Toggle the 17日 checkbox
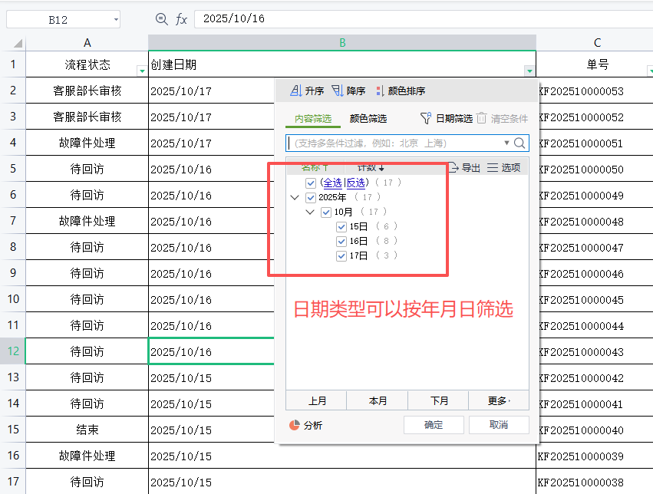This screenshot has height=494, width=653. (341, 256)
